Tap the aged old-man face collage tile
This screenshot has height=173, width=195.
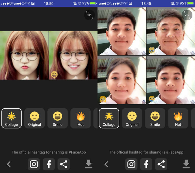[170, 31]
